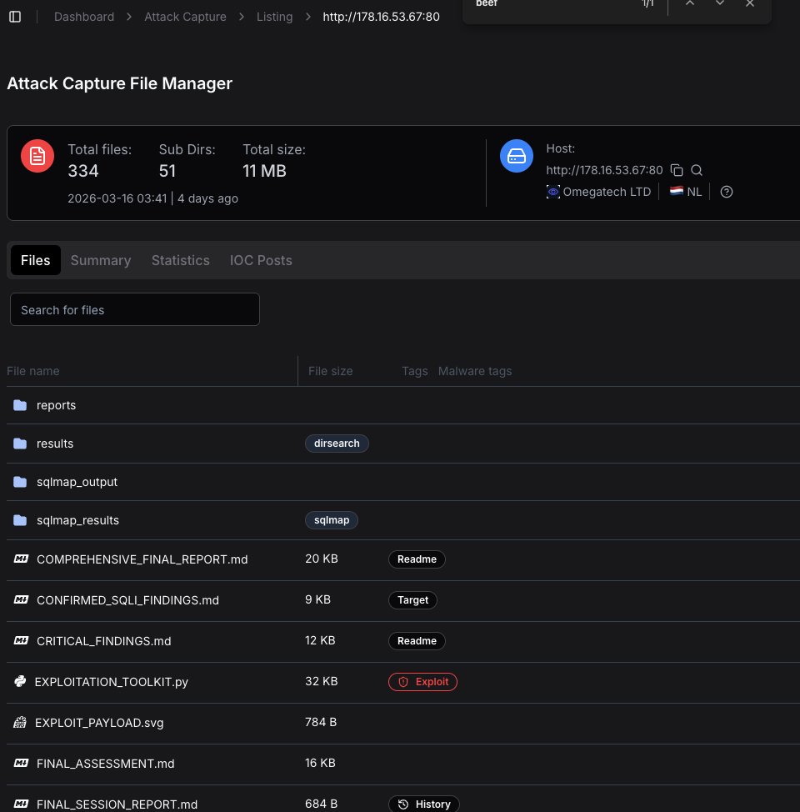Viewport: 800px width, 812px height.
Task: Click the results folder icon
Action: point(20,444)
